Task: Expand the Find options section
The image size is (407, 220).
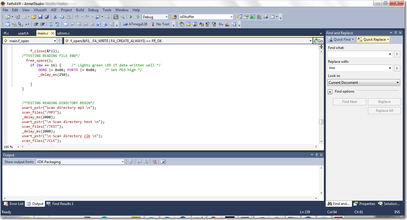Action: click(330, 92)
